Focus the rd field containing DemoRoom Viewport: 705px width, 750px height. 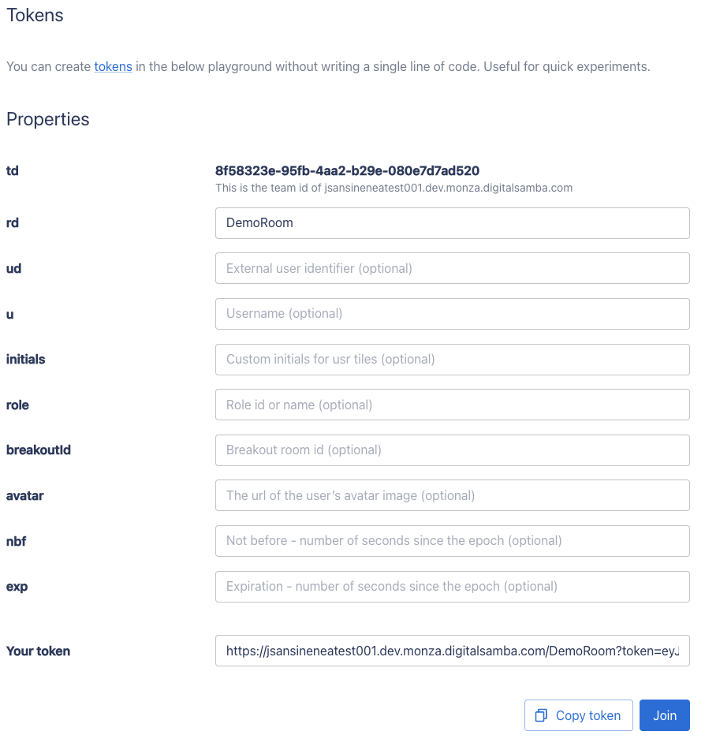pos(452,223)
